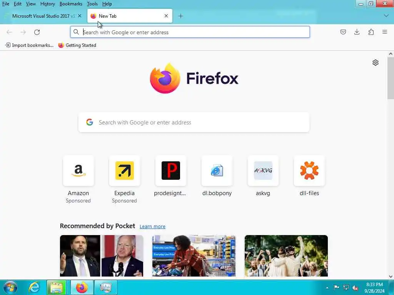394x295 pixels.
Task: Launch Internet Explorer from the taskbar
Action: coord(34,287)
